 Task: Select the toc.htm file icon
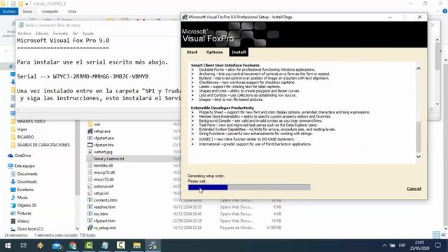(x=90, y=213)
